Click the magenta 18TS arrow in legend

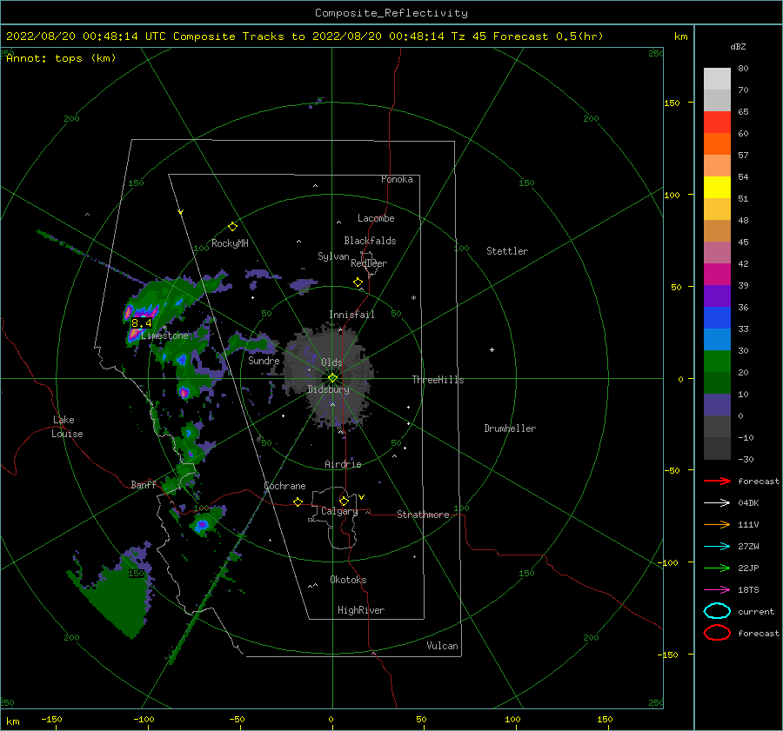point(717,590)
